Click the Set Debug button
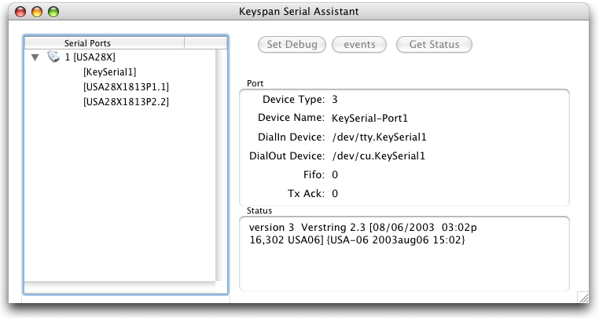 point(292,44)
